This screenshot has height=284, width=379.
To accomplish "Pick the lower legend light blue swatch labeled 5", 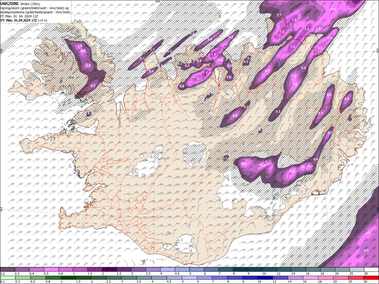I will tap(189, 277).
